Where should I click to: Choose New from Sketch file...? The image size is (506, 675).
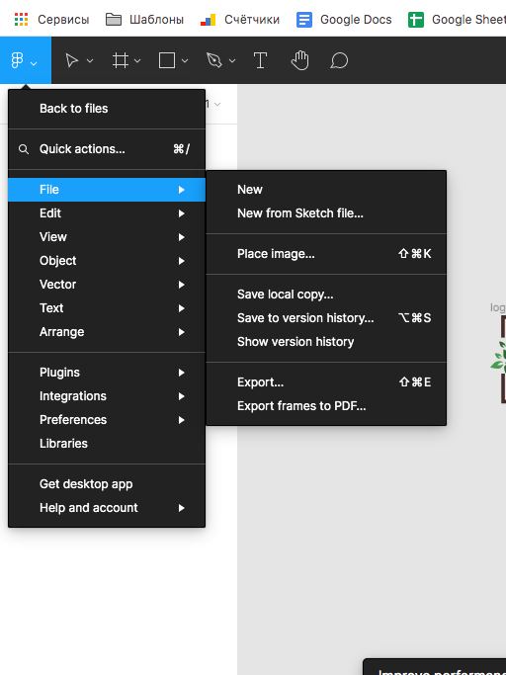coord(326,213)
